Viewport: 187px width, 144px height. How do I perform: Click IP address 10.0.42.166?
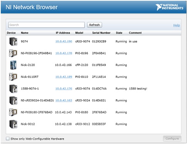pyautogui.click(x=63, y=65)
